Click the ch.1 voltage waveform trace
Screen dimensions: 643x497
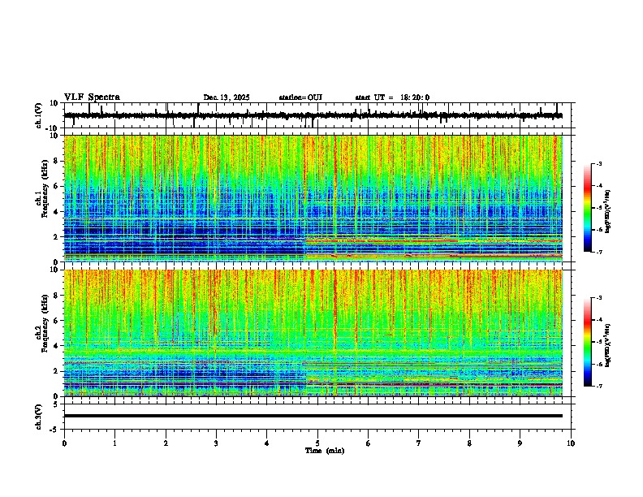313,115
